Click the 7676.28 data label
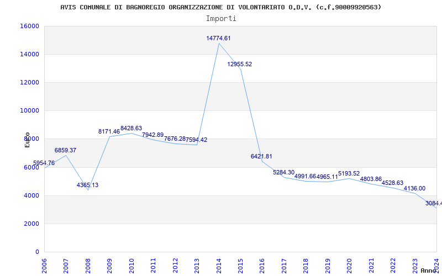 pyautogui.click(x=175, y=139)
